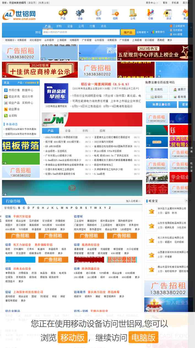The width and height of the screenshot is (195, 348).
Task: Click the 市场行情 blue D icon
Action: coord(6,90)
